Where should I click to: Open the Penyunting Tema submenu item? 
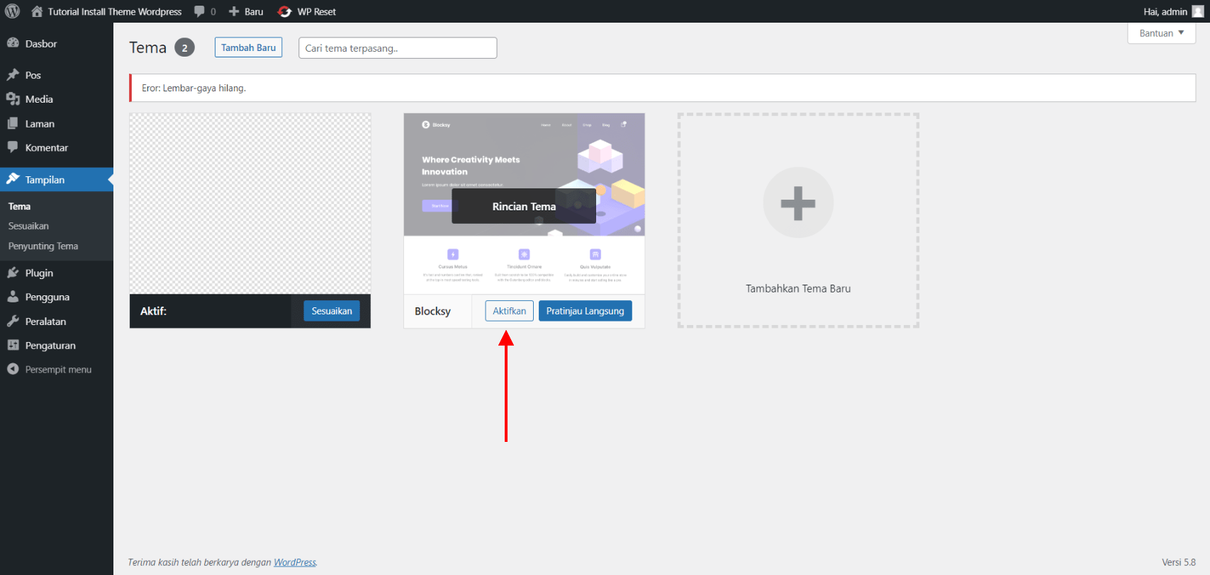[x=43, y=246]
